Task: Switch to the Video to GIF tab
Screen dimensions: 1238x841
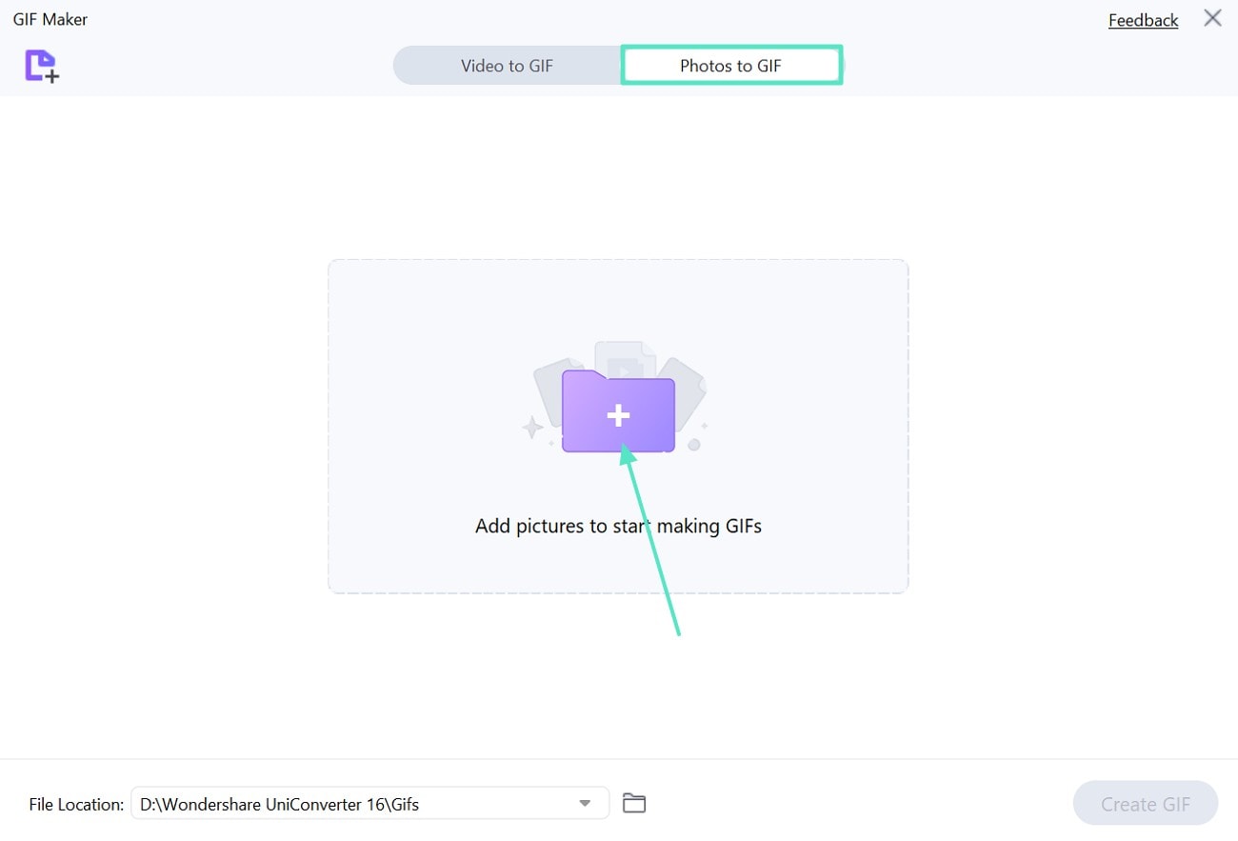Action: point(507,66)
